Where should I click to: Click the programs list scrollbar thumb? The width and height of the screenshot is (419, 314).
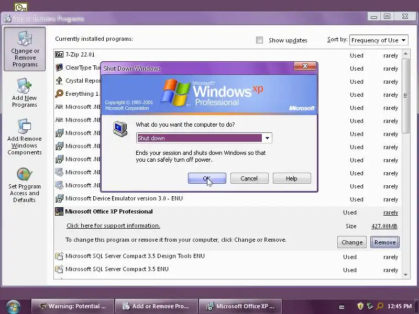tap(405, 96)
